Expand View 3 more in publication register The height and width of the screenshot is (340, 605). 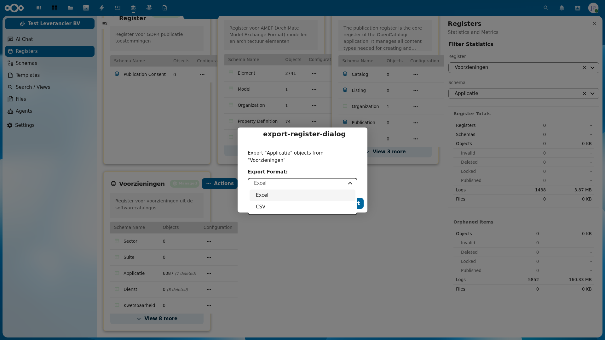pos(389,151)
